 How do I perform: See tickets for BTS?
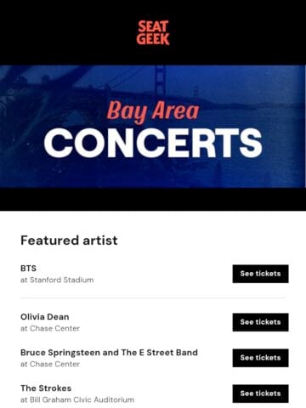[x=260, y=274]
